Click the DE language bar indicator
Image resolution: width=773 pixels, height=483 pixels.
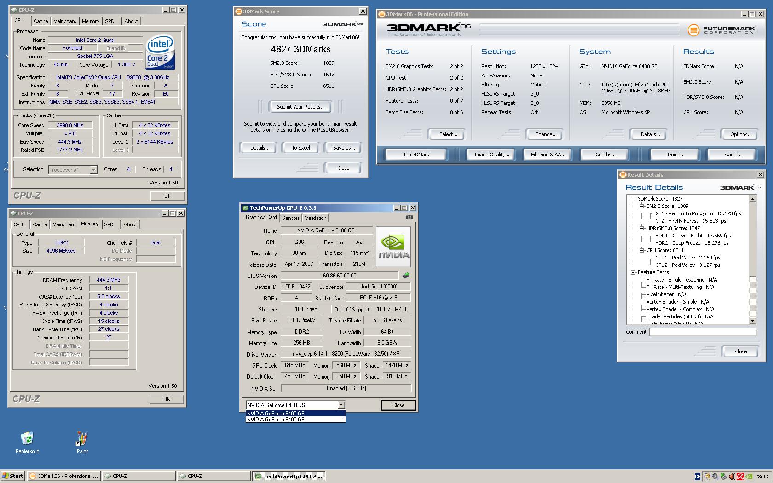tap(698, 477)
